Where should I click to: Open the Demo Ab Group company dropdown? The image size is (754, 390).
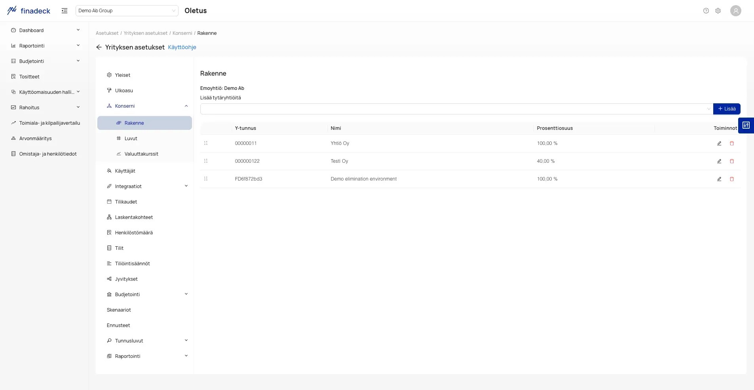tap(127, 11)
